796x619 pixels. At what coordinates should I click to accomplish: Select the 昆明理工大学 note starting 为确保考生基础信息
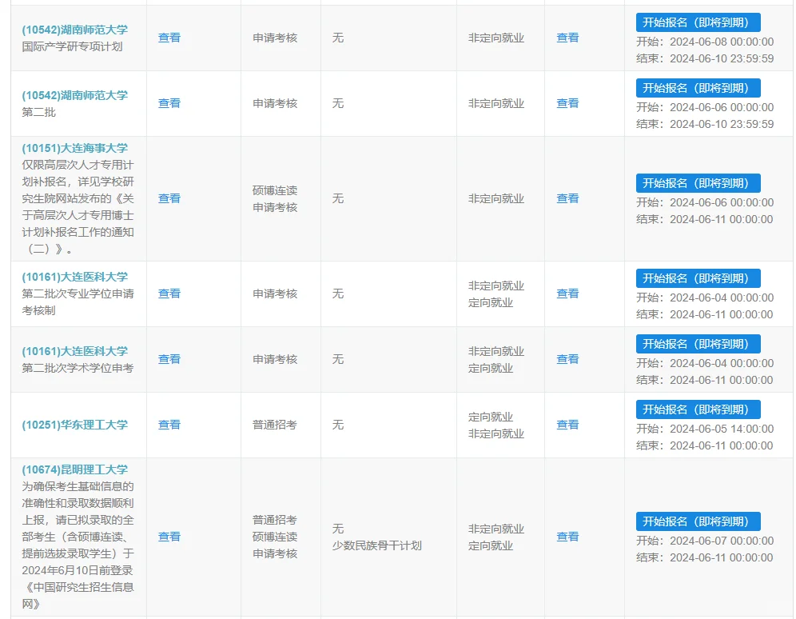pos(78,545)
